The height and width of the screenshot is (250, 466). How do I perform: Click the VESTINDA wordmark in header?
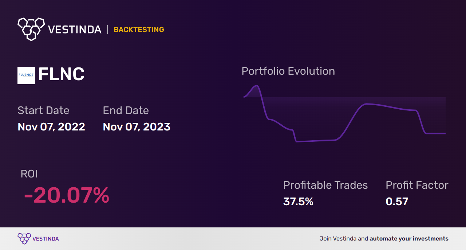[75, 30]
